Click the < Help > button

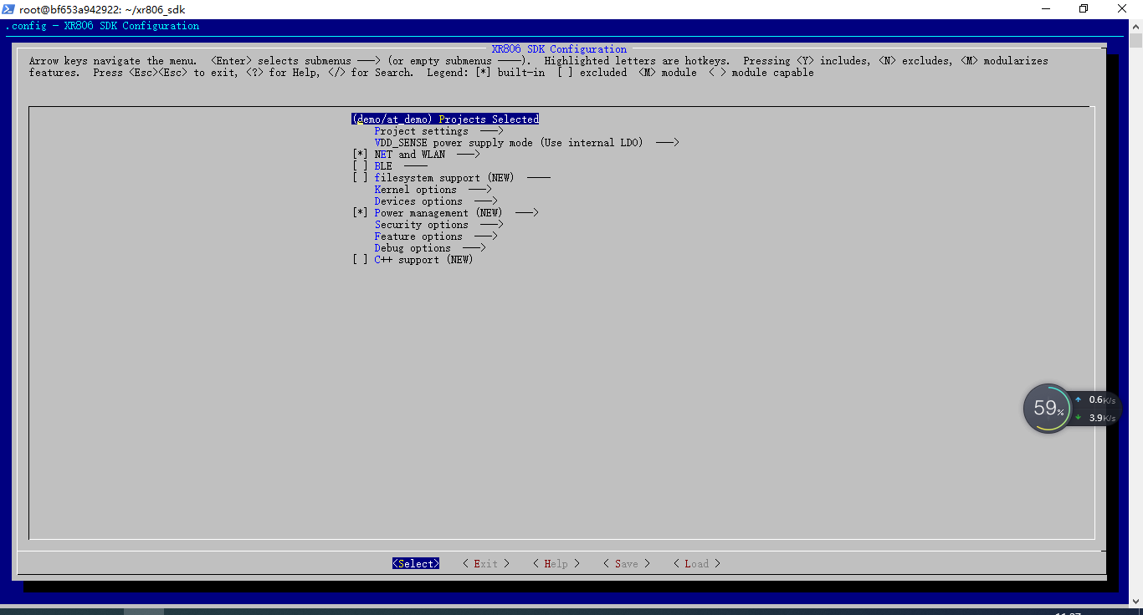(x=556, y=564)
